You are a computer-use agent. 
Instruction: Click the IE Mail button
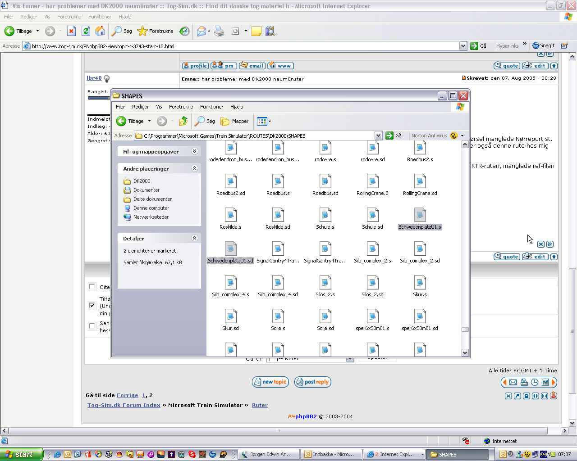tap(201, 31)
